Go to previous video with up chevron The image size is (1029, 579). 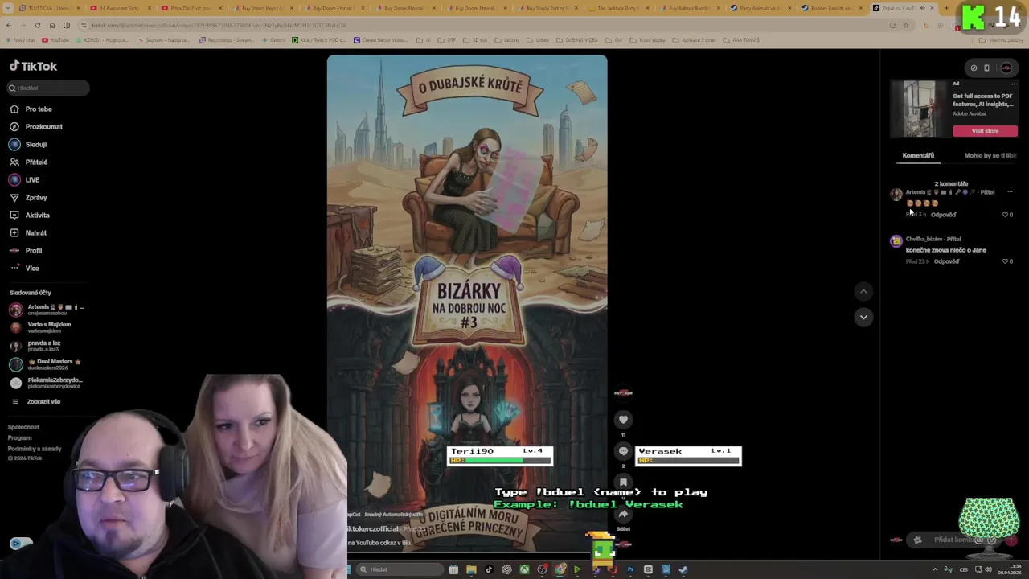[x=863, y=291]
